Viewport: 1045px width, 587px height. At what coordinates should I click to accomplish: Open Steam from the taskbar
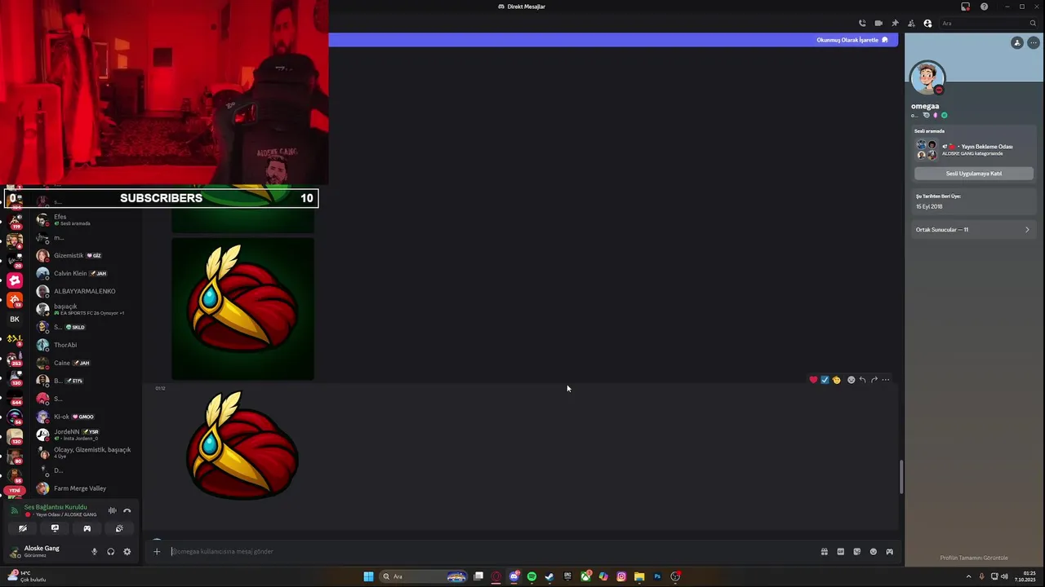coord(549,576)
